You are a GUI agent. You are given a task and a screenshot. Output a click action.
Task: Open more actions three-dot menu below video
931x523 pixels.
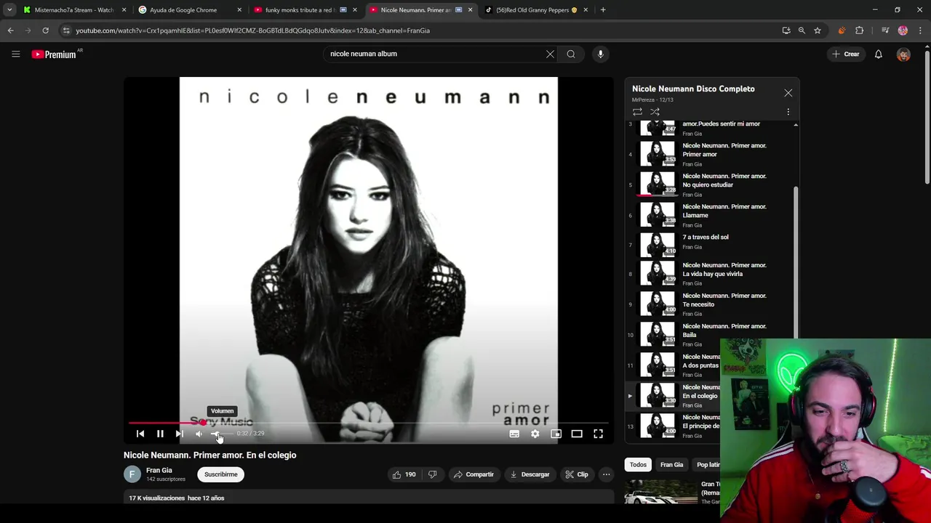[x=606, y=474]
